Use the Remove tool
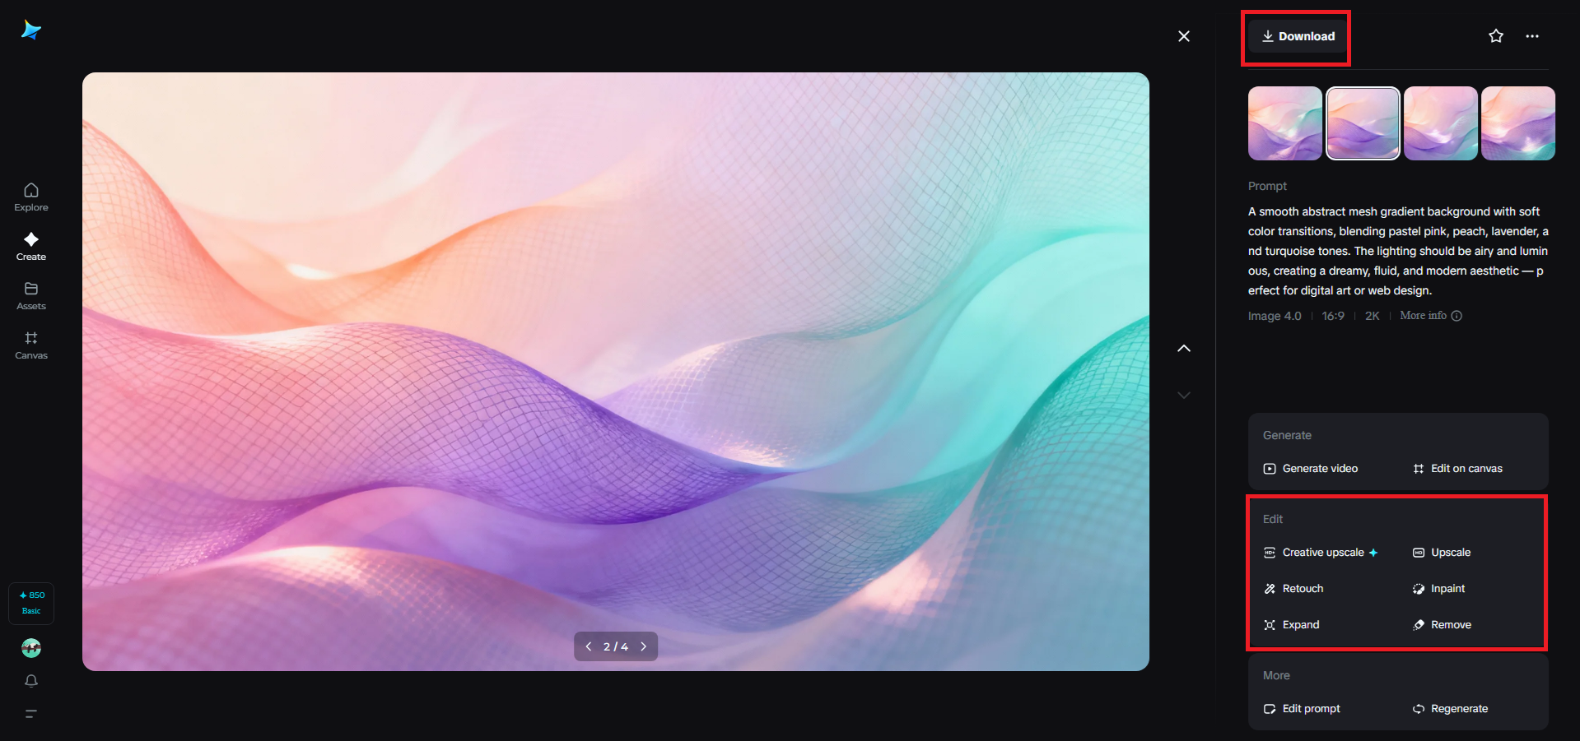The width and height of the screenshot is (1580, 741). [1450, 624]
